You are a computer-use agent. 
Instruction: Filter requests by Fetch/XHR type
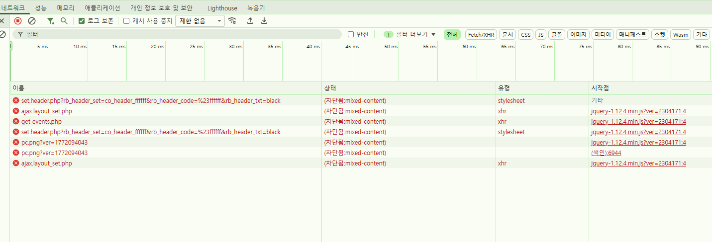coord(481,34)
